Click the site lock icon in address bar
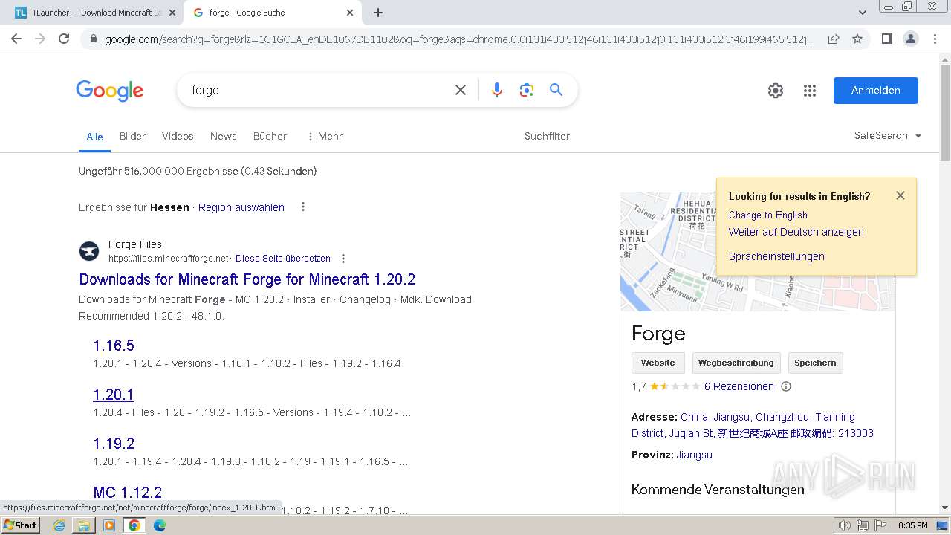The image size is (951, 535). pos(93,39)
